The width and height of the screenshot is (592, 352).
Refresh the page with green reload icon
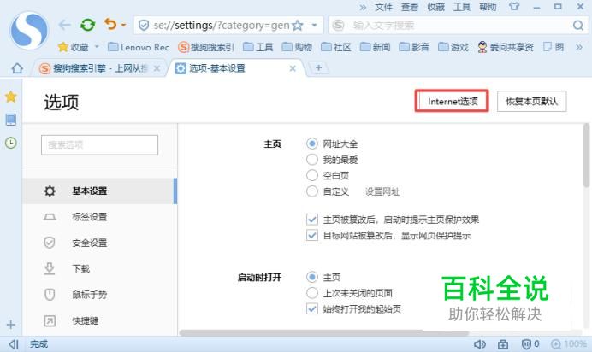coord(87,25)
